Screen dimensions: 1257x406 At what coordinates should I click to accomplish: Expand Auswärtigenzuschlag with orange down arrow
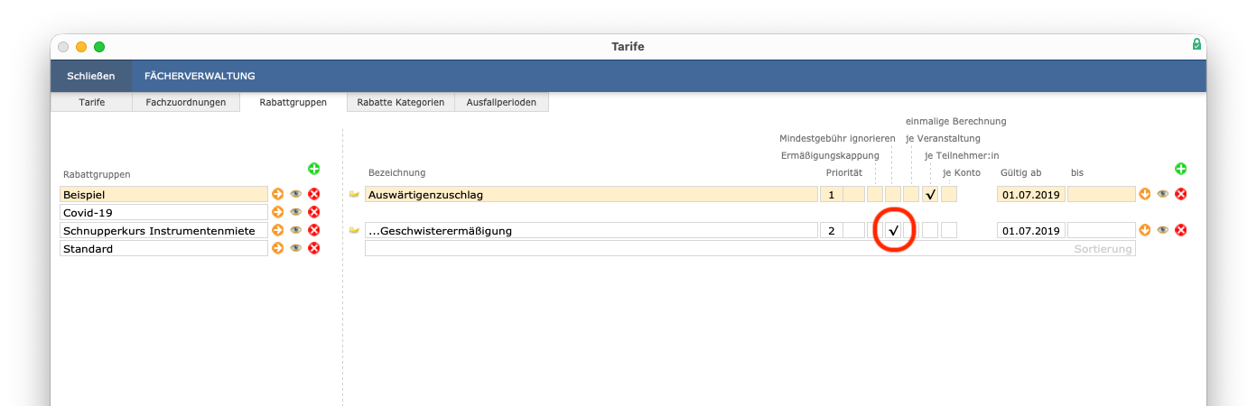point(1145,194)
